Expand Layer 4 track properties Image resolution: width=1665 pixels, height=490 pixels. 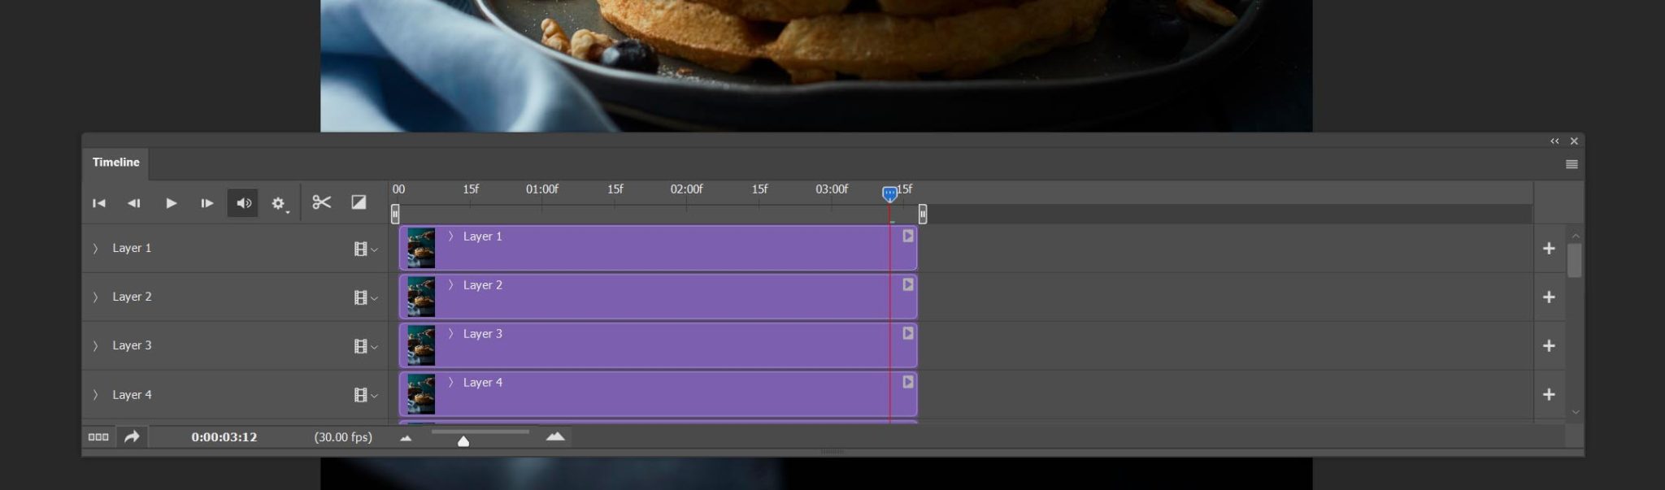coord(95,395)
